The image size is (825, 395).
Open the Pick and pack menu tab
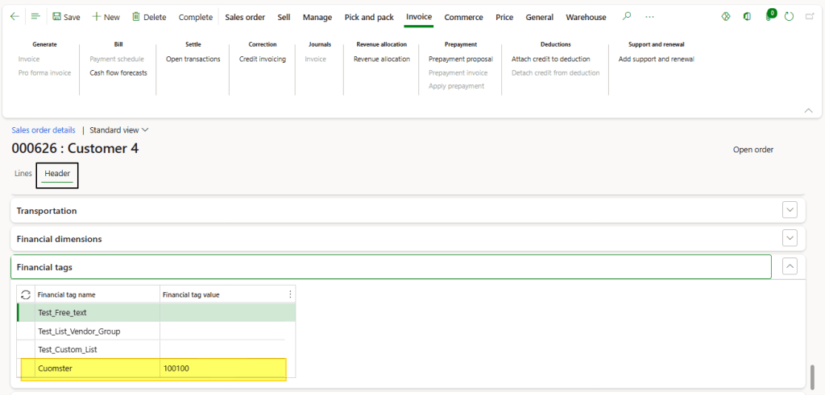tap(369, 17)
